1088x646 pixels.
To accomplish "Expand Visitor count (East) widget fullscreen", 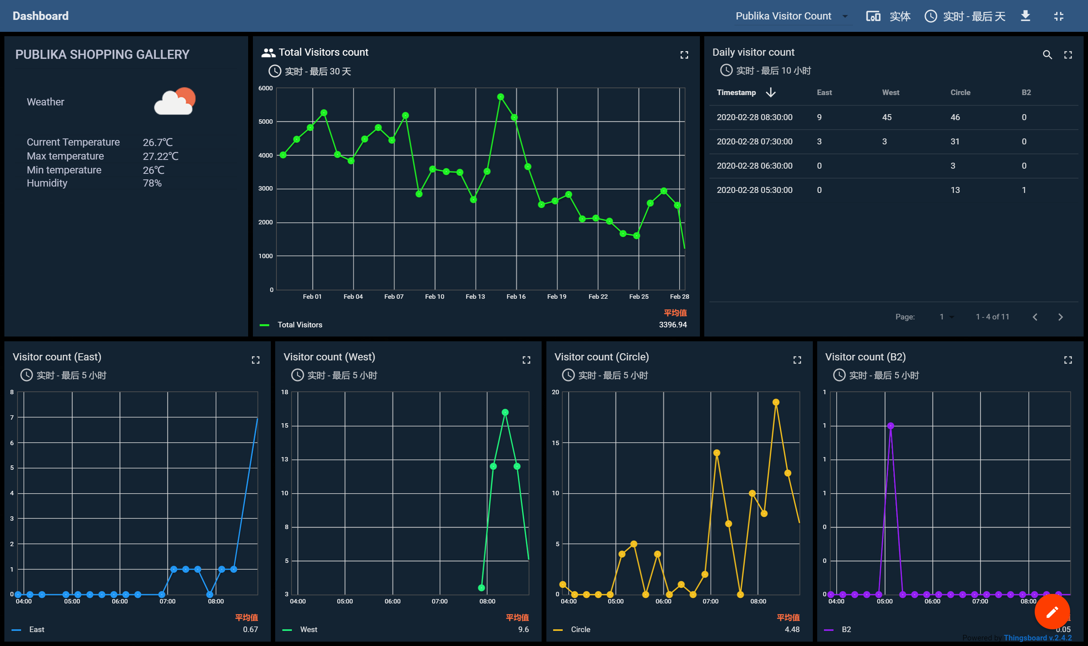I will click(x=255, y=360).
